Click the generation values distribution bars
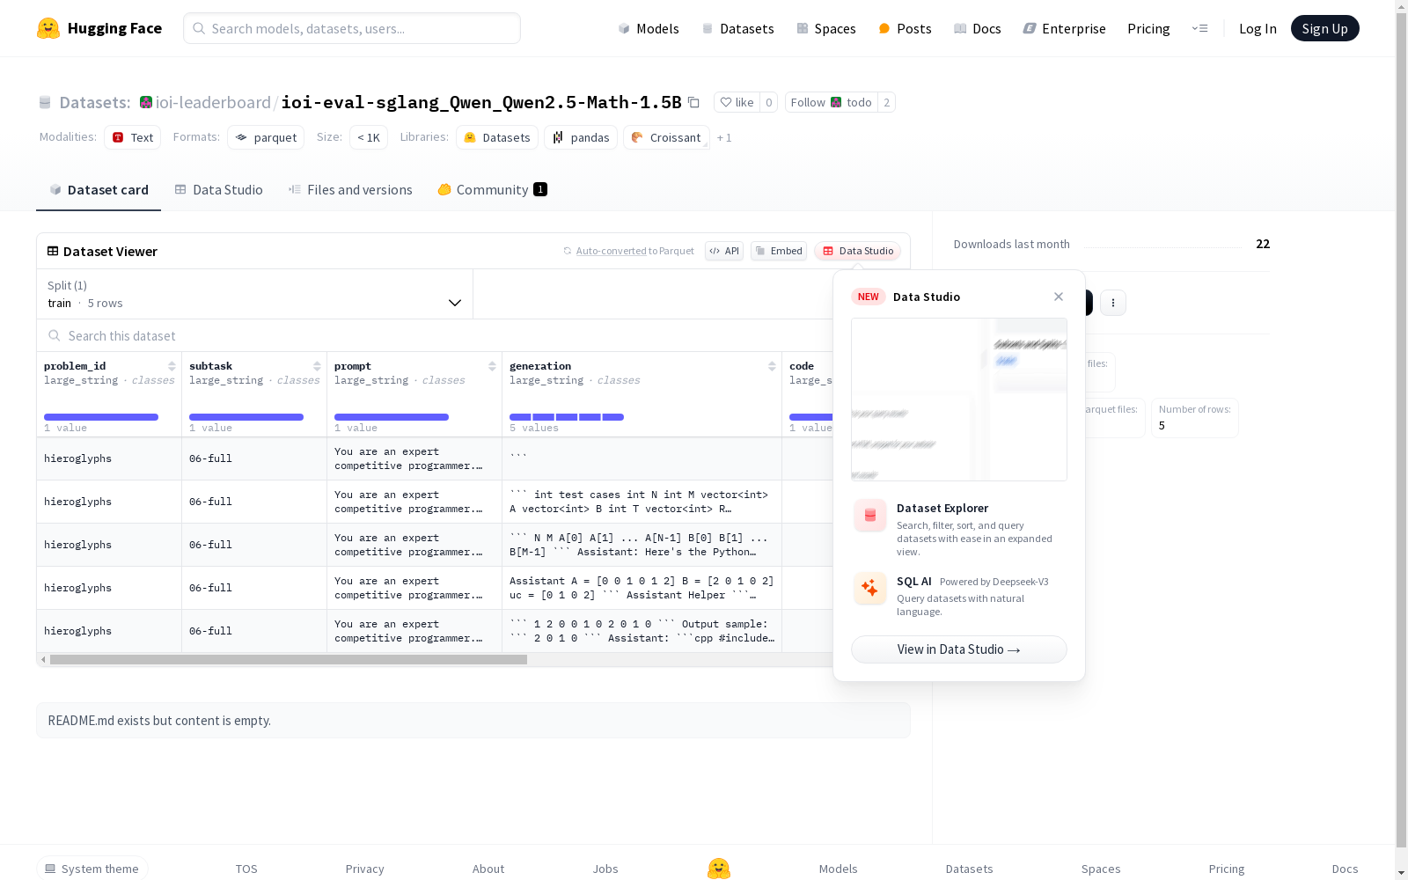The width and height of the screenshot is (1408, 880). pyautogui.click(x=567, y=417)
